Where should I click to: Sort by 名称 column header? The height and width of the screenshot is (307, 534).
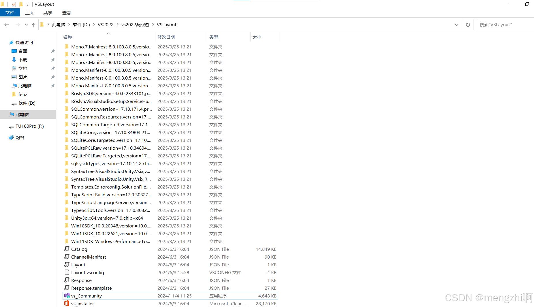68,37
